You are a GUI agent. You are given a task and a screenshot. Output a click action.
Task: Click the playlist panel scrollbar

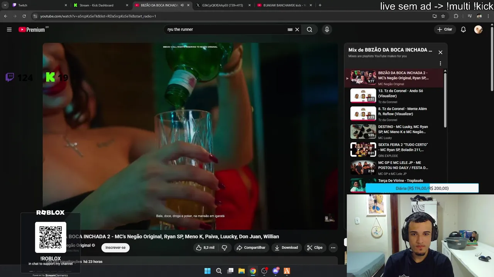pos(445,100)
